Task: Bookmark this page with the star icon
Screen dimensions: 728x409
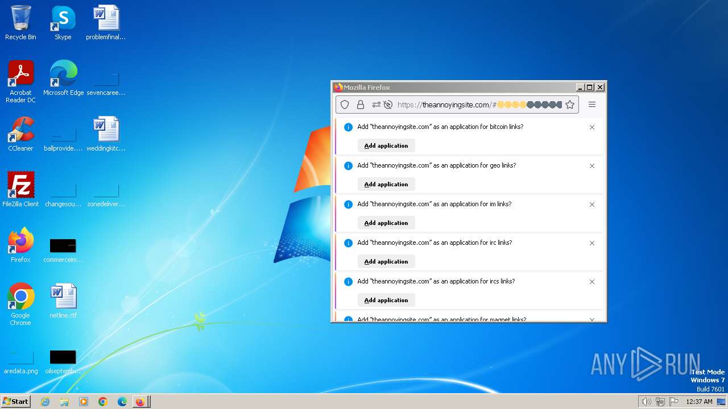Action: tap(570, 105)
